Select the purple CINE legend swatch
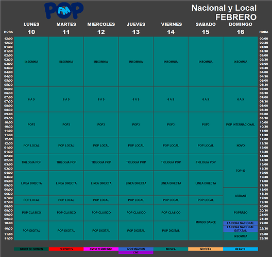272x257 pixels. [136, 252]
